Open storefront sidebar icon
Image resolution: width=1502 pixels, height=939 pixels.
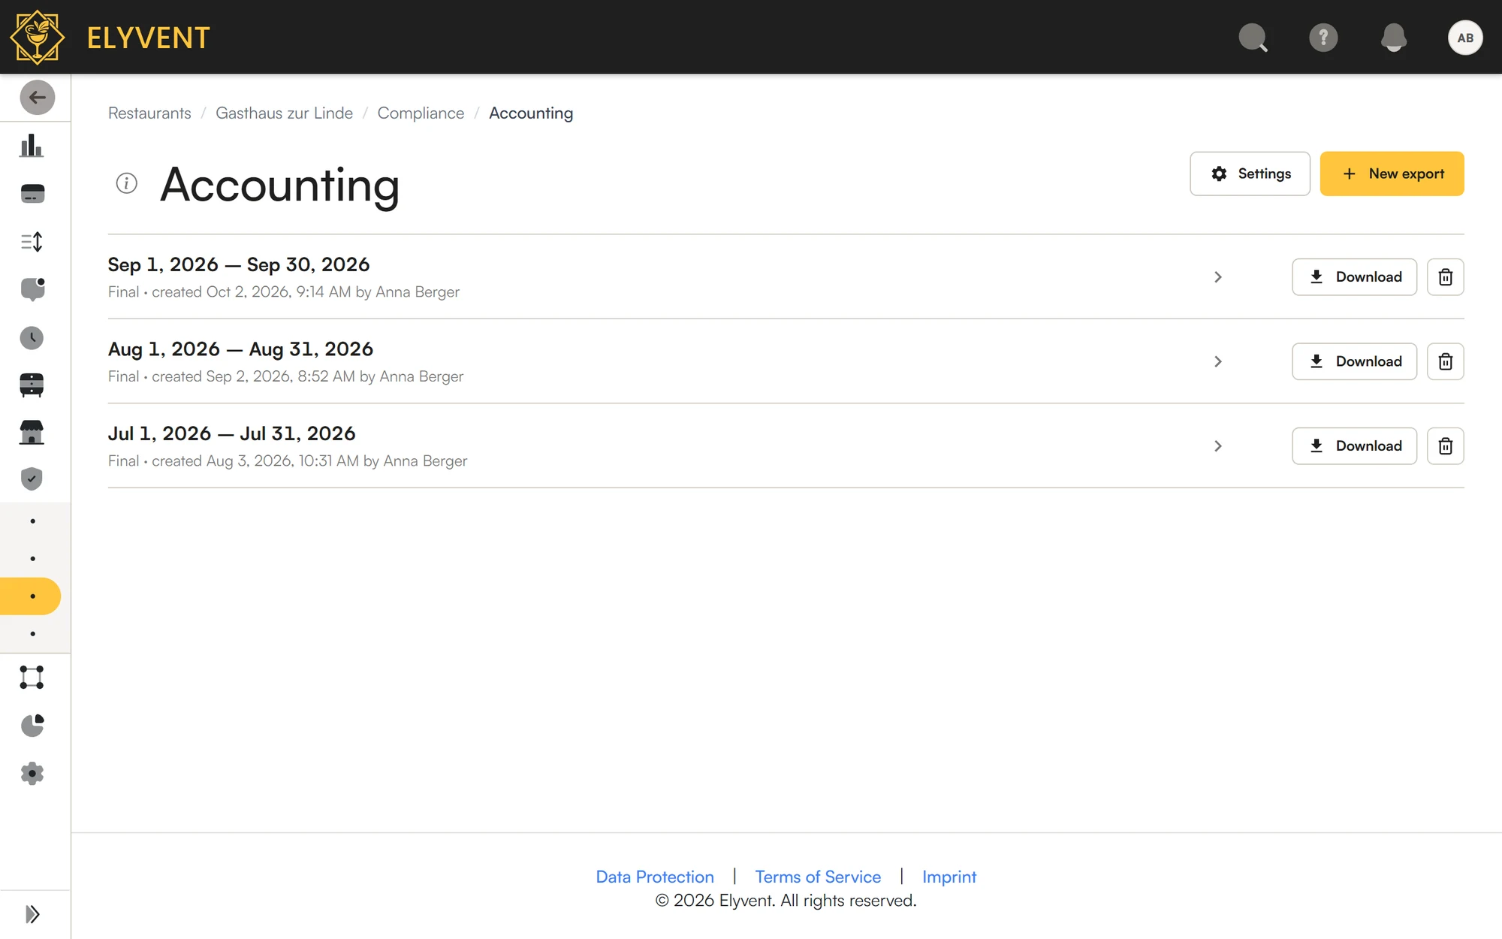coord(32,432)
